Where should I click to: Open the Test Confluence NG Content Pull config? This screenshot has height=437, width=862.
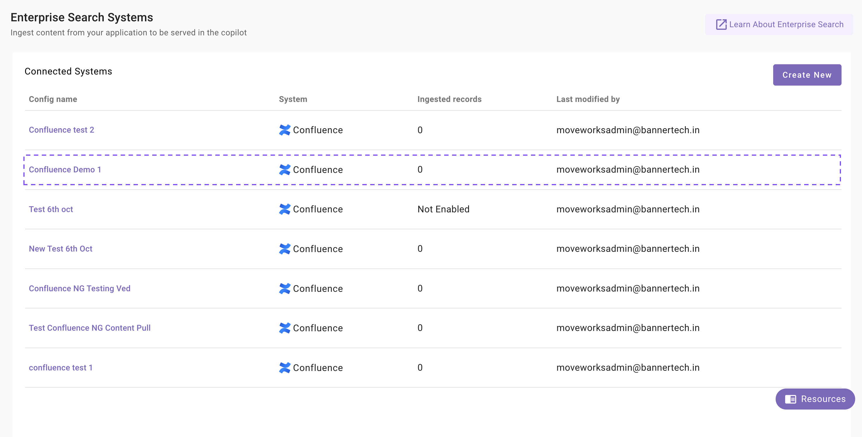coord(90,328)
